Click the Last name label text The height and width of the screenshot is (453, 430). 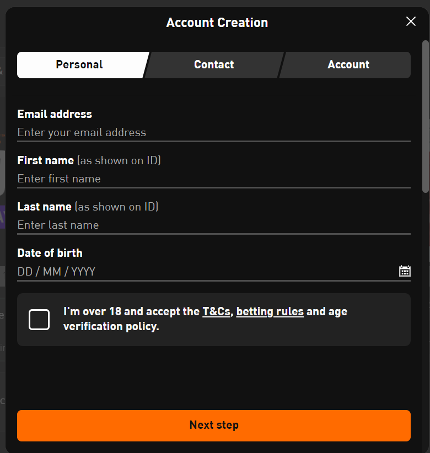pyautogui.click(x=45, y=207)
